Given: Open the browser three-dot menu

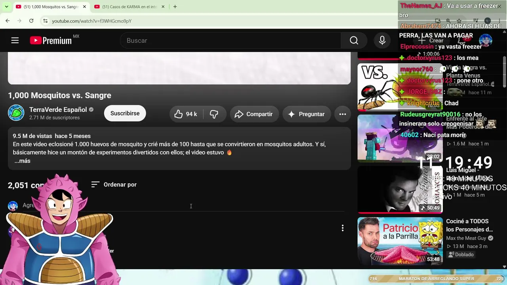Looking at the screenshot, I should [499, 21].
